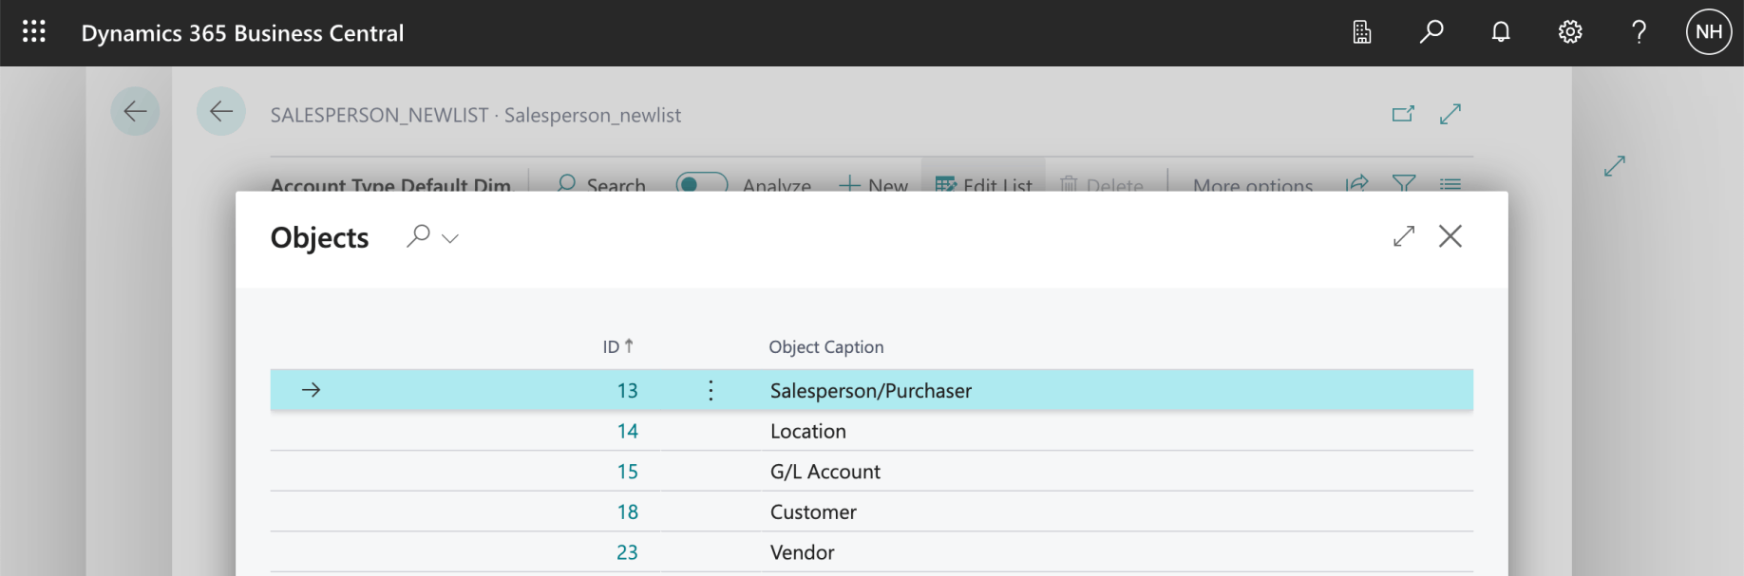Open the notifications bell
The width and height of the screenshot is (1744, 576).
point(1501,32)
